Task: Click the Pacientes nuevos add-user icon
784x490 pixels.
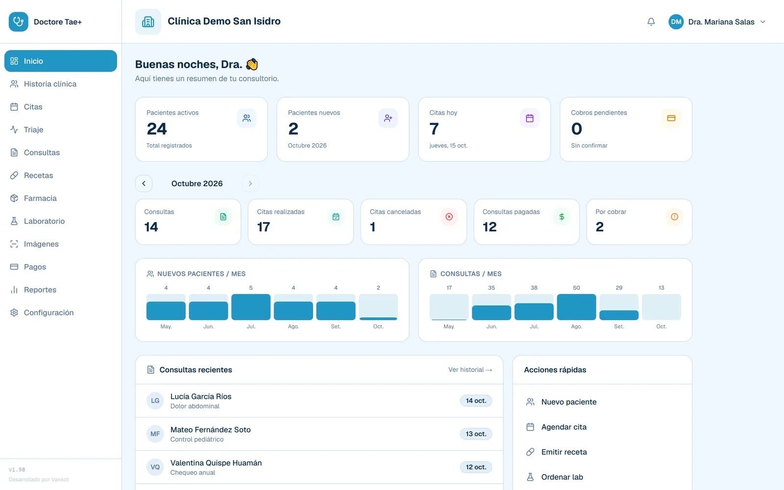Action: pyautogui.click(x=388, y=118)
